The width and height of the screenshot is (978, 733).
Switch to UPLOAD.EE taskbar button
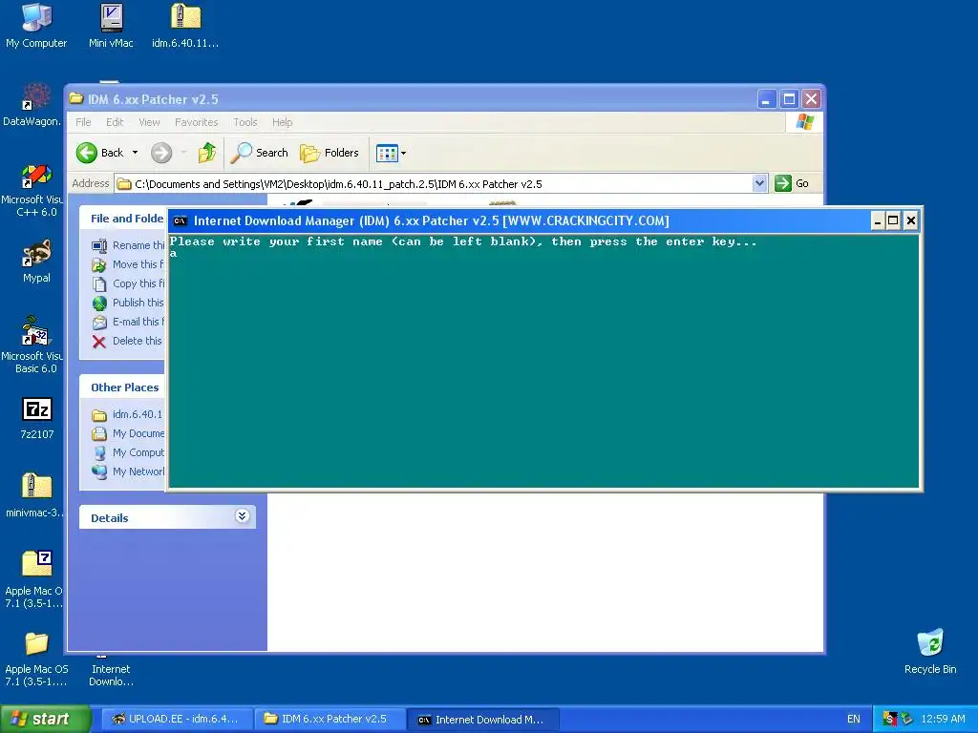click(176, 719)
